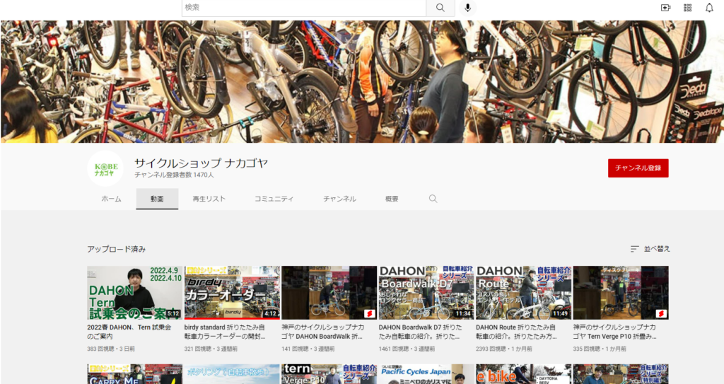Start voice search with the microphone icon

[x=468, y=8]
